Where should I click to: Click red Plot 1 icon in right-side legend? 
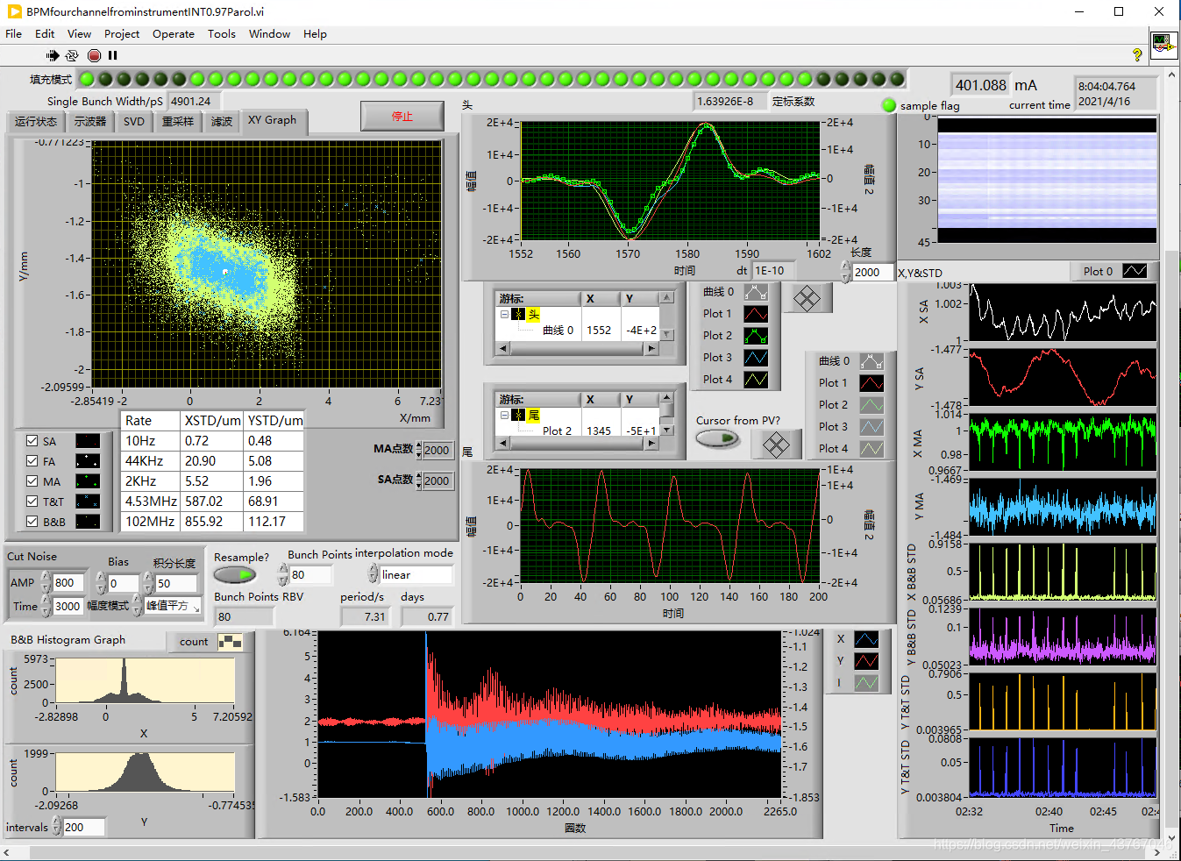[872, 383]
